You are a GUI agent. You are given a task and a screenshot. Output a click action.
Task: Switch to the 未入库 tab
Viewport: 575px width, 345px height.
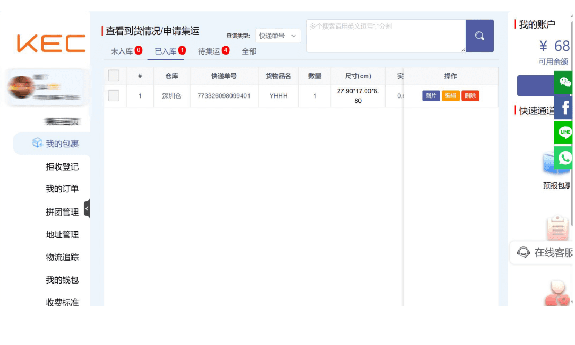tap(122, 51)
